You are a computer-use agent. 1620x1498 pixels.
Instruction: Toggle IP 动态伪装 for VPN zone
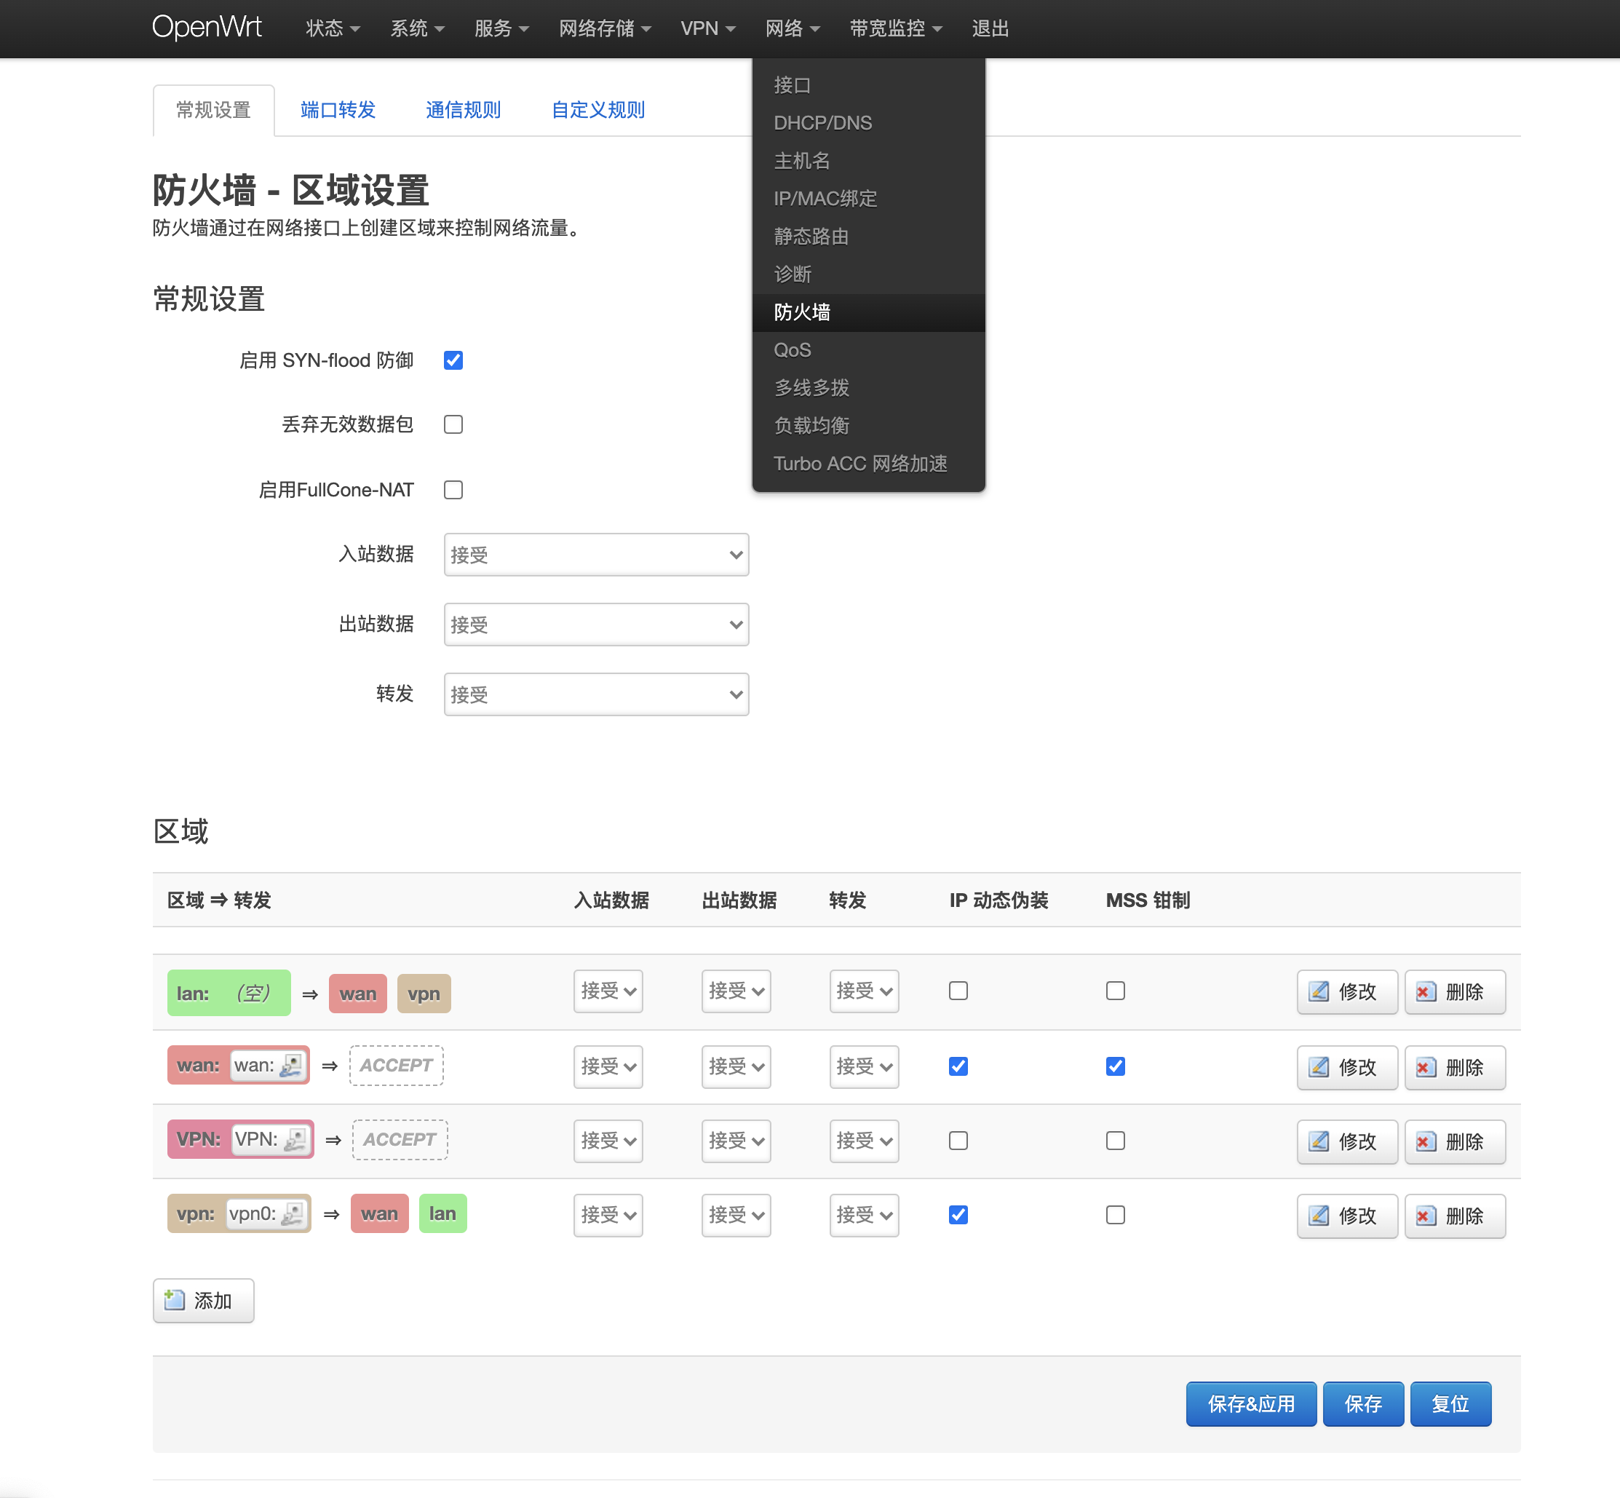[x=958, y=1141]
